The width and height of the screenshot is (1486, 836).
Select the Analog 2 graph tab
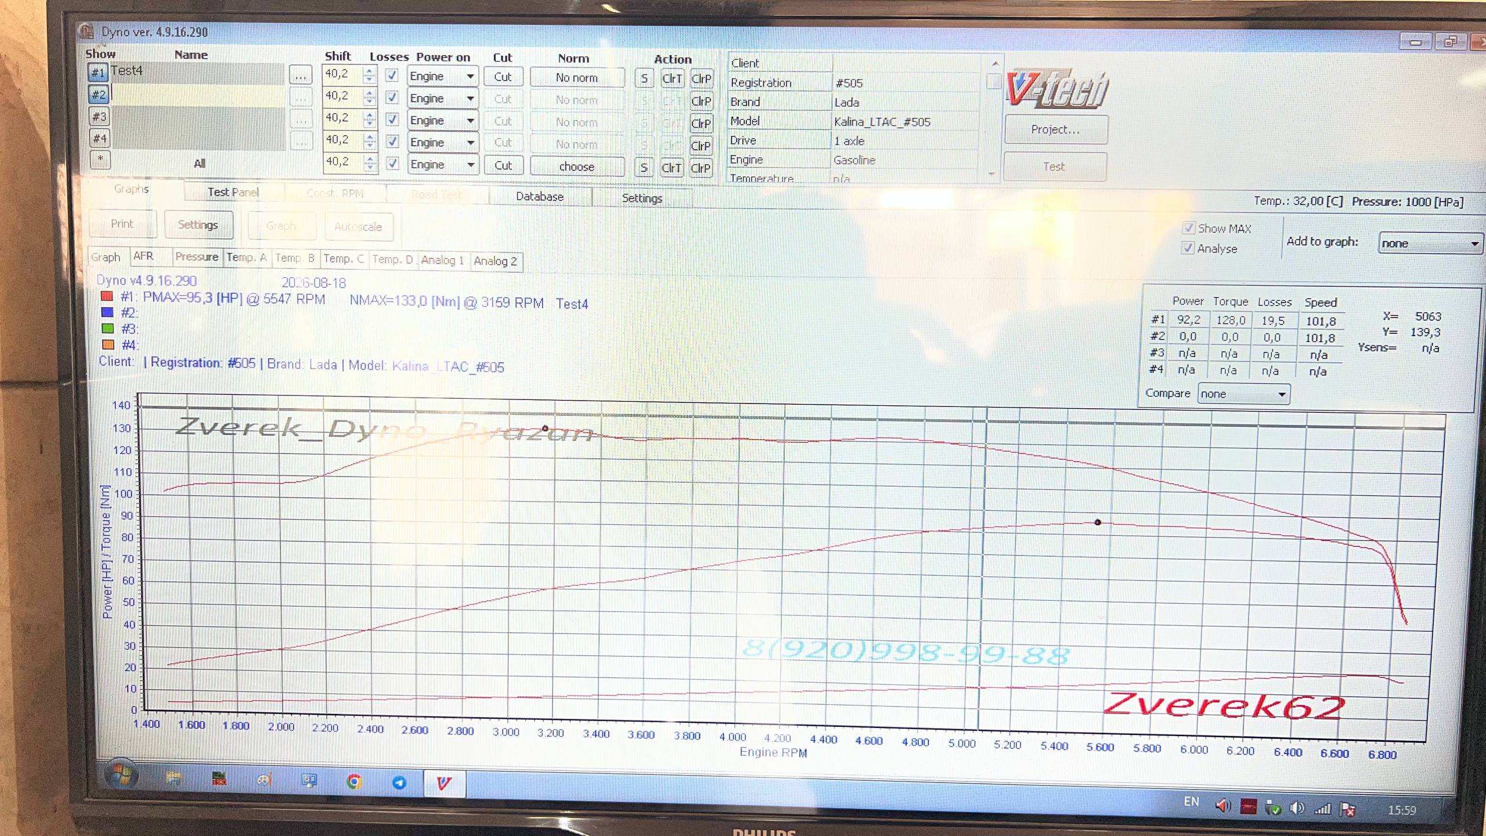click(495, 261)
